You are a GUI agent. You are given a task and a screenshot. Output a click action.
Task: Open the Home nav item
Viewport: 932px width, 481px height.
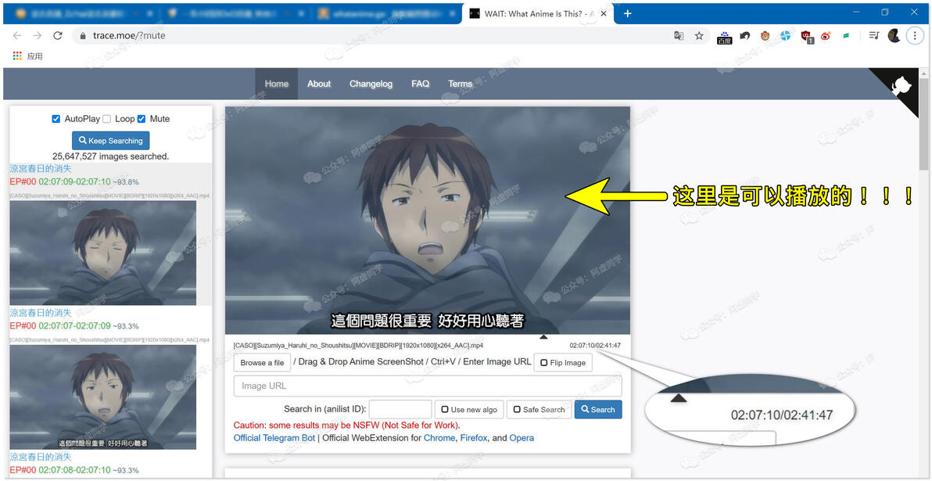pos(276,84)
